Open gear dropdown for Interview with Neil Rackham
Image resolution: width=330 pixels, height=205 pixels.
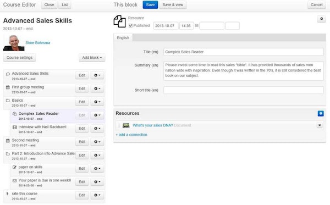pos(97,129)
